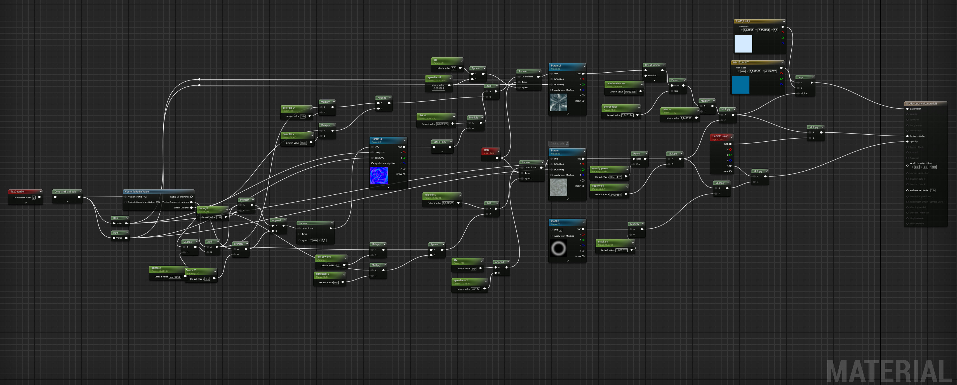Click the maske ring texture thumbnail
Viewport: 957px width, 385px height.
(558, 248)
